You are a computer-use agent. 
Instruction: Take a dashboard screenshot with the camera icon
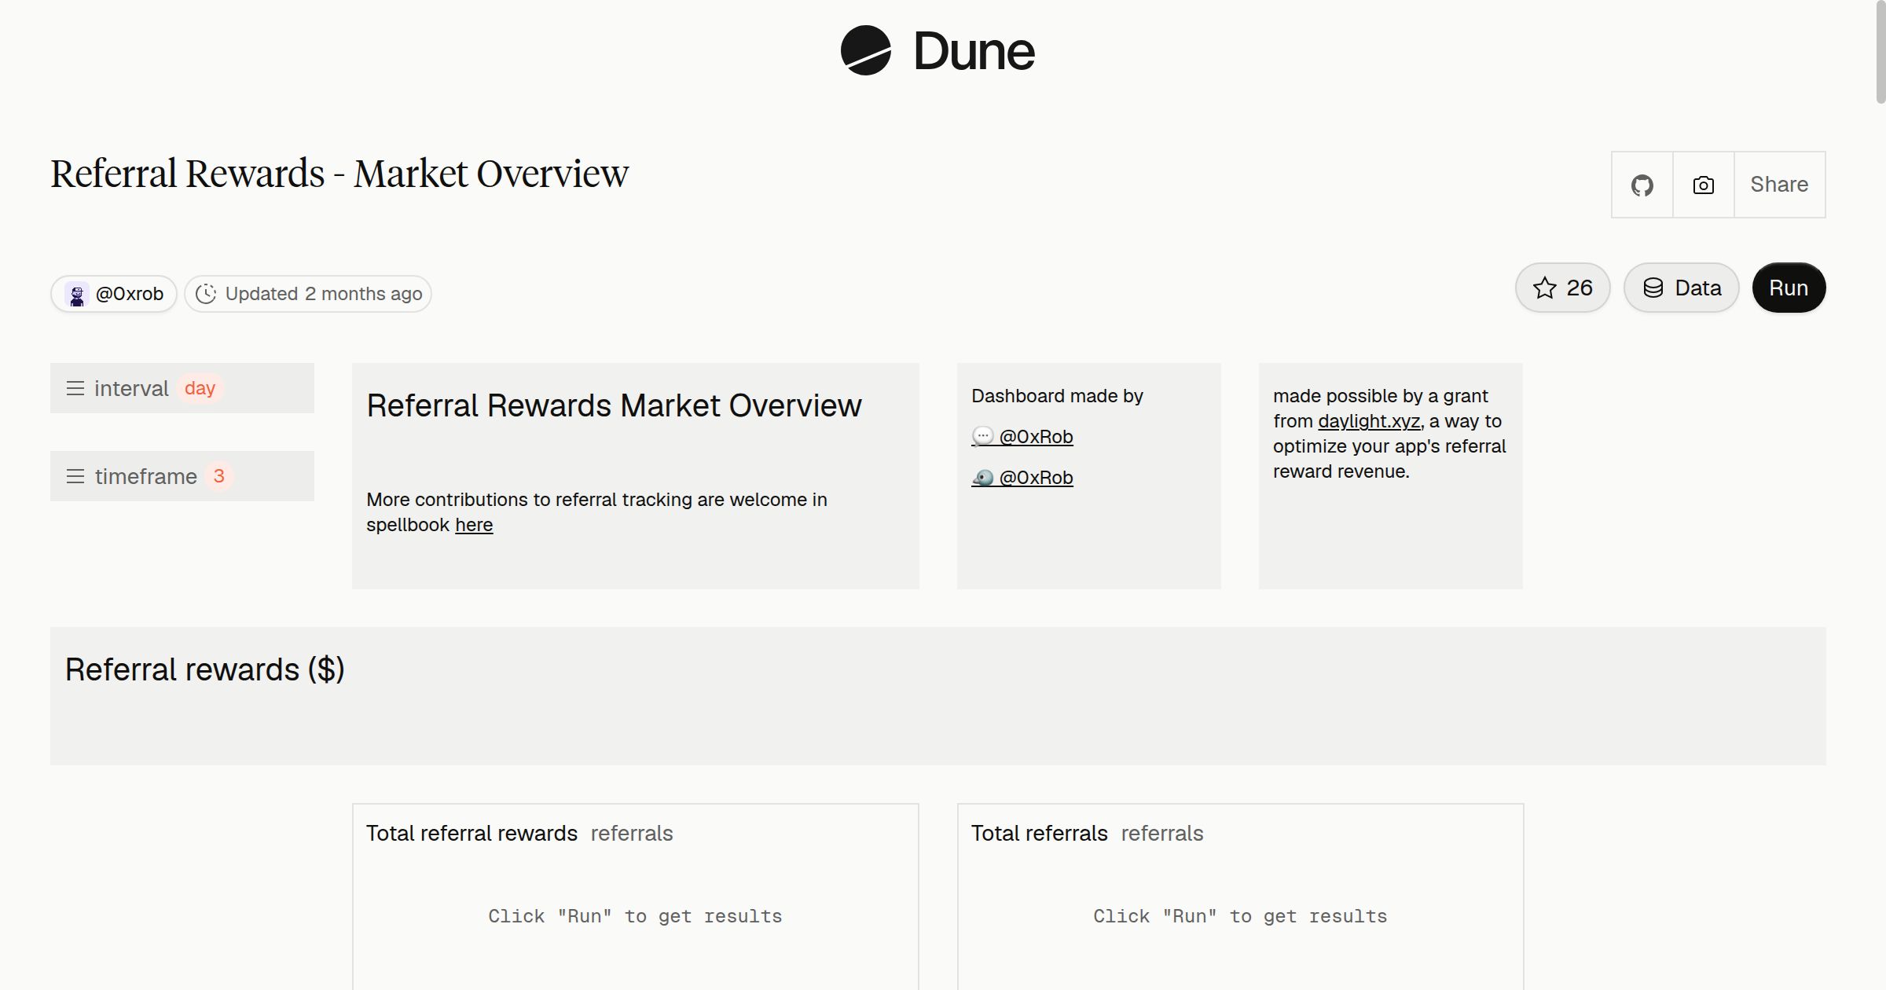pos(1704,185)
